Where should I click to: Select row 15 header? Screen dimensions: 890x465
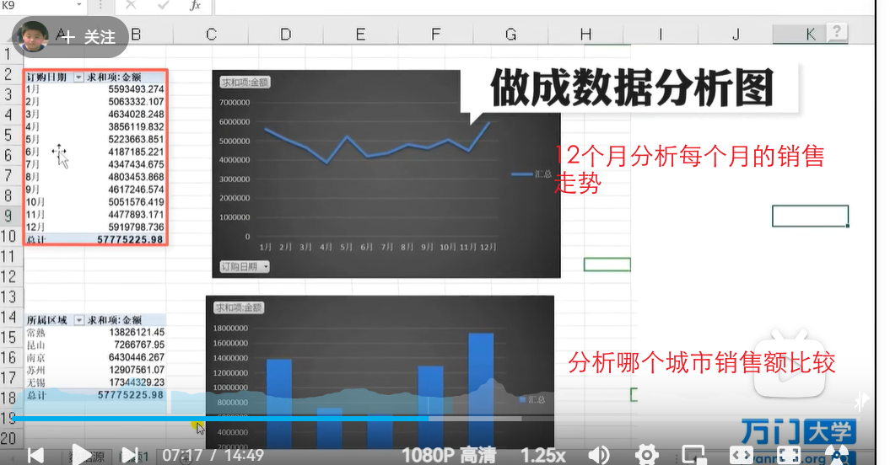[8, 338]
